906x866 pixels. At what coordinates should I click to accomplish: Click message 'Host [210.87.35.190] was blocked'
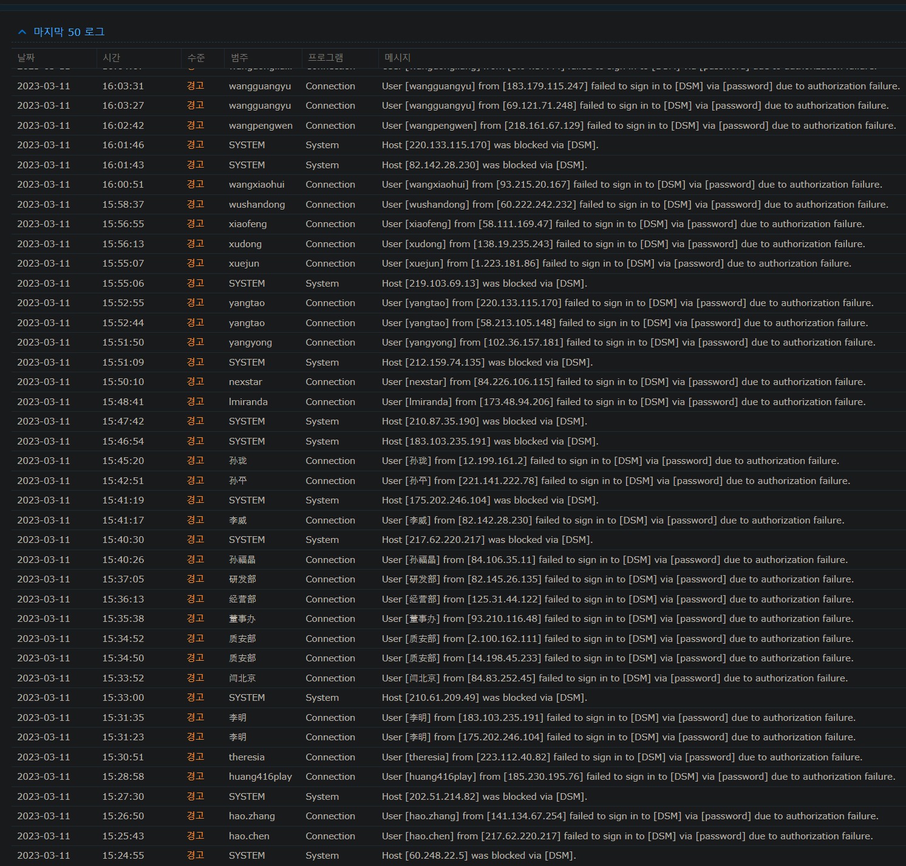click(485, 421)
